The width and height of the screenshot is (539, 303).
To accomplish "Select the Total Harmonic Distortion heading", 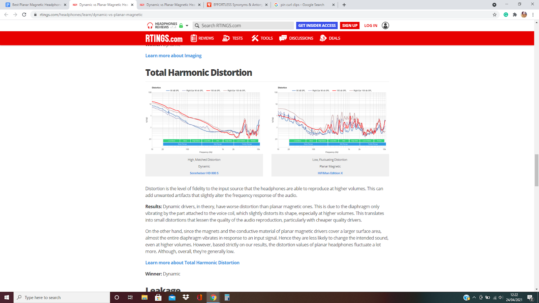I will (199, 73).
